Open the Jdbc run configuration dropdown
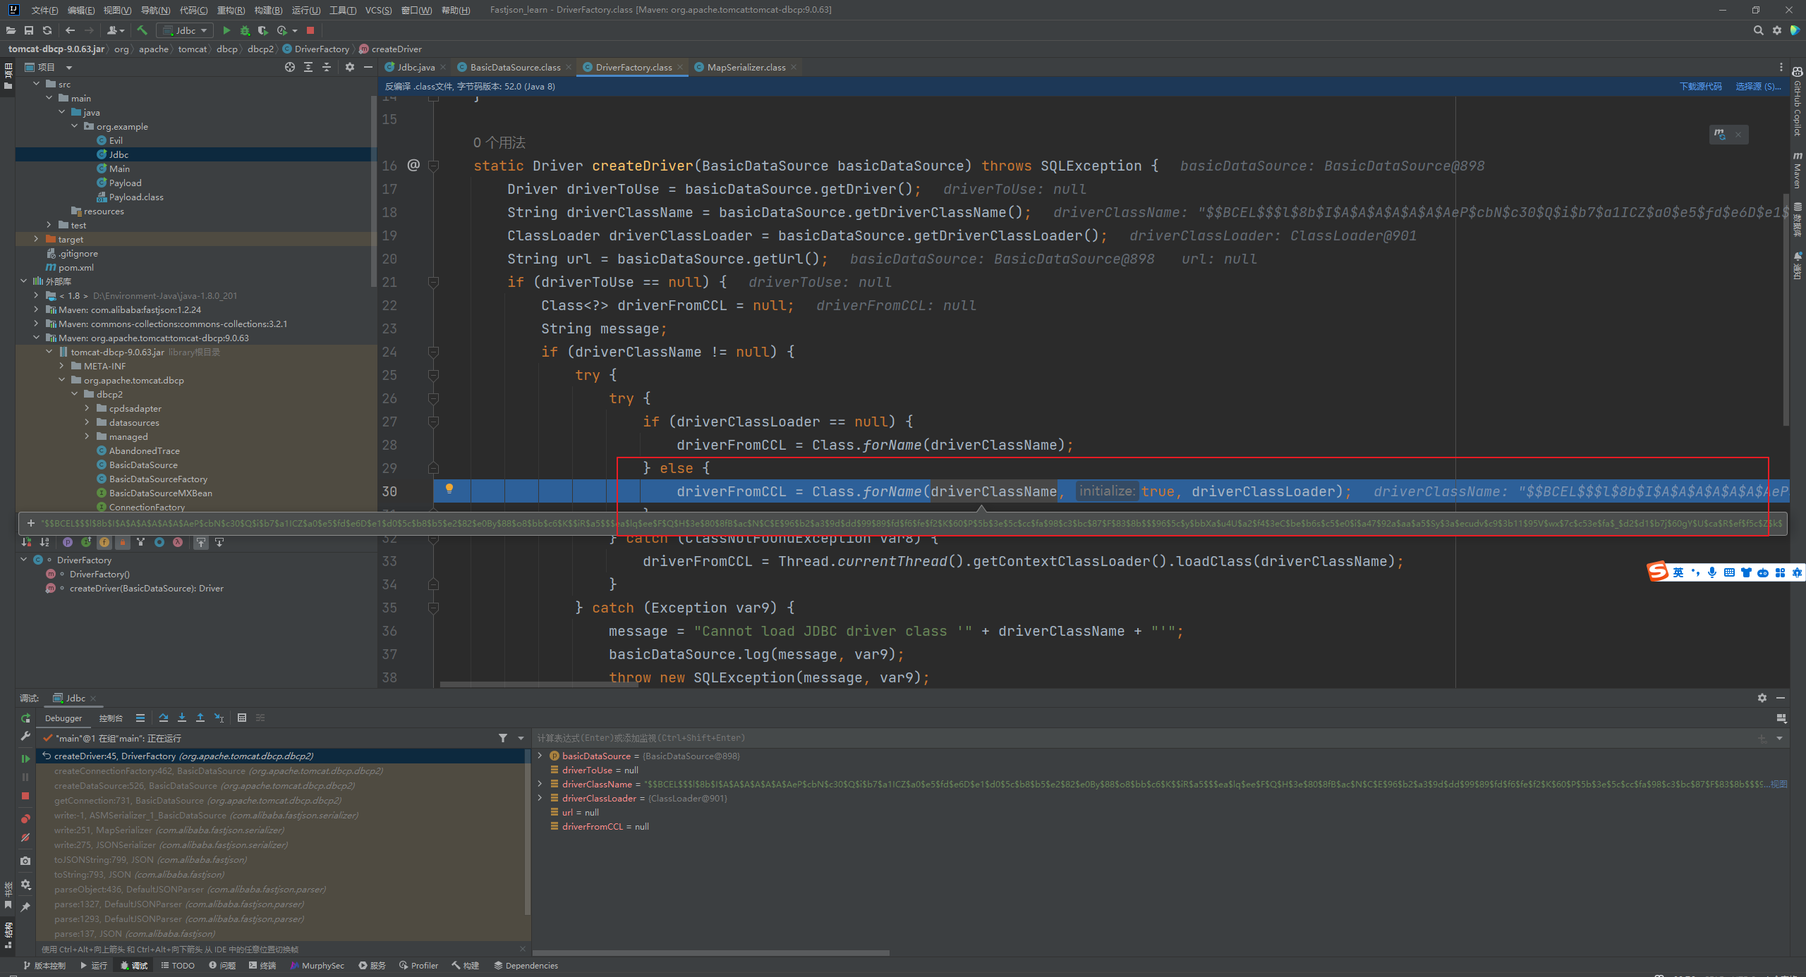This screenshot has height=977, width=1806. 185,30
